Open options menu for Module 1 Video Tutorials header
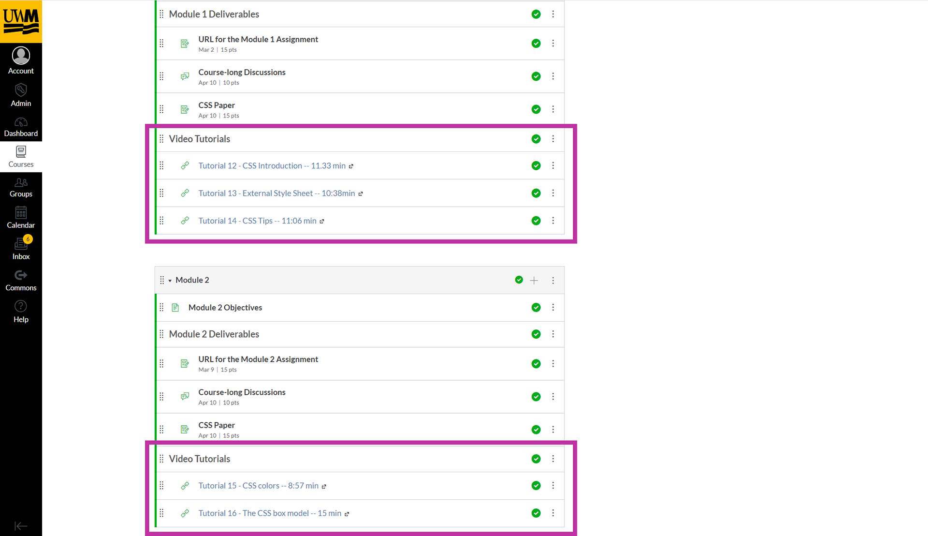Image resolution: width=928 pixels, height=536 pixels. [x=553, y=139]
